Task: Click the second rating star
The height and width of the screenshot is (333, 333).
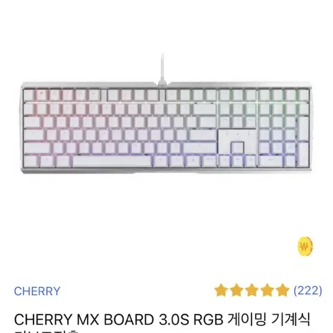Action: 236,290
